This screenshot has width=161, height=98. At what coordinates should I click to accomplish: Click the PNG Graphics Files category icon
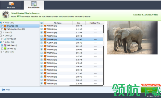[x=5, y=29]
